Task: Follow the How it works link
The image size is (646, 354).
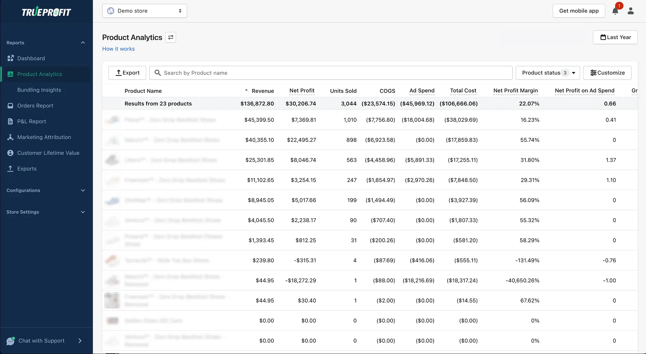Action: [118, 49]
